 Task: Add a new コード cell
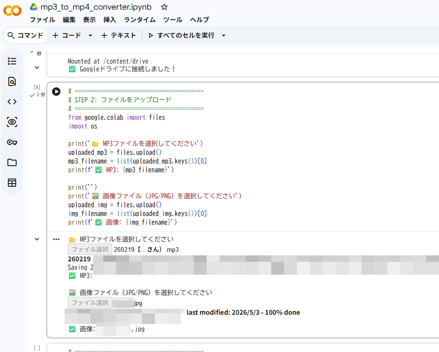coord(67,35)
